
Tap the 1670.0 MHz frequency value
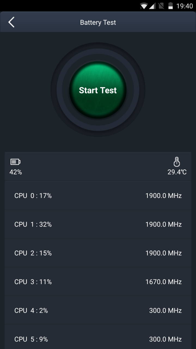click(x=164, y=282)
